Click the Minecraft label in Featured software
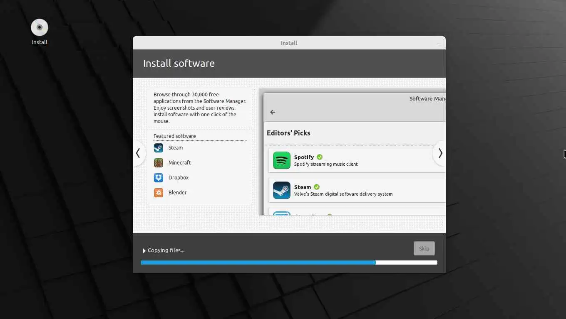This screenshot has width=566, height=319. [180, 163]
